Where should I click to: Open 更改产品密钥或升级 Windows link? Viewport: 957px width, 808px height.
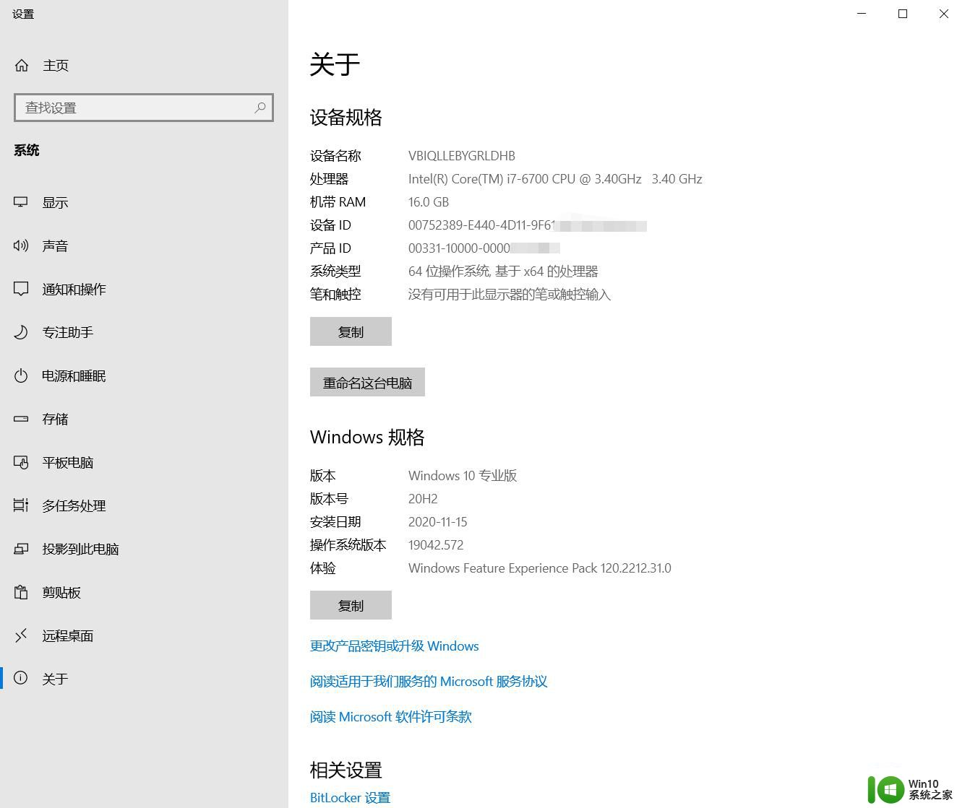point(395,646)
